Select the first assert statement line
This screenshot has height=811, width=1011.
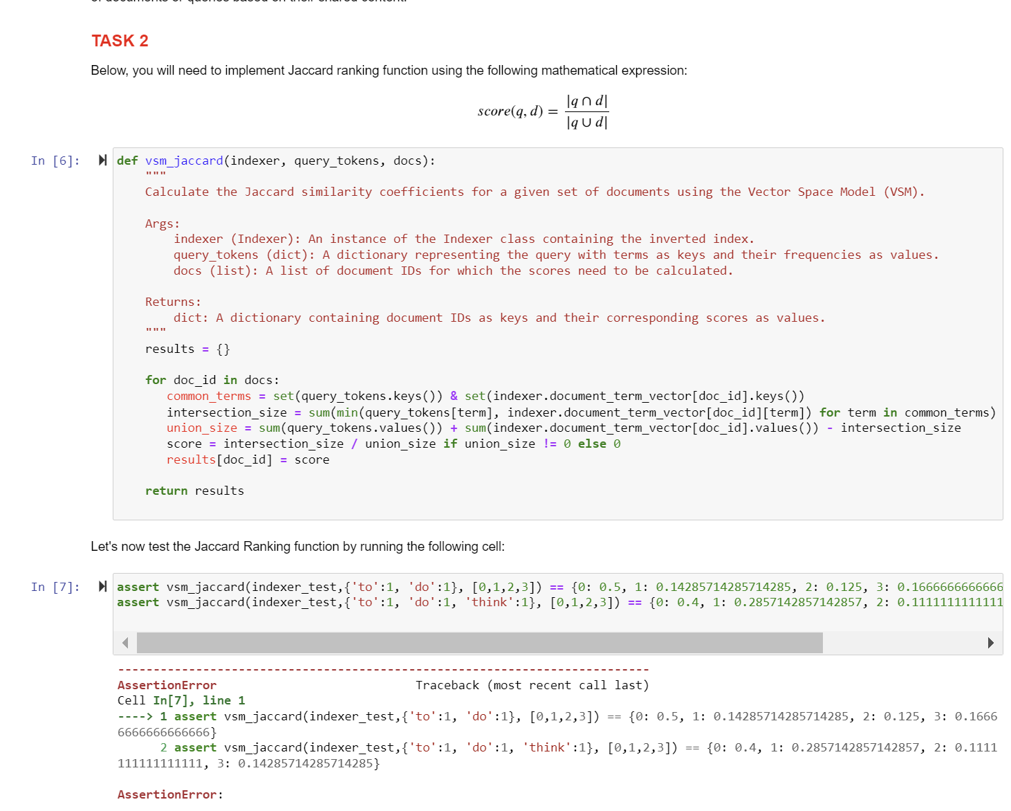[484, 586]
